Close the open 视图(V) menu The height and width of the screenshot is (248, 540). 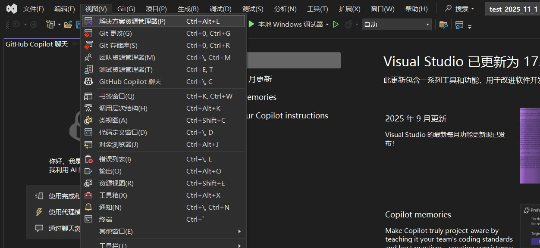pyautogui.click(x=96, y=9)
